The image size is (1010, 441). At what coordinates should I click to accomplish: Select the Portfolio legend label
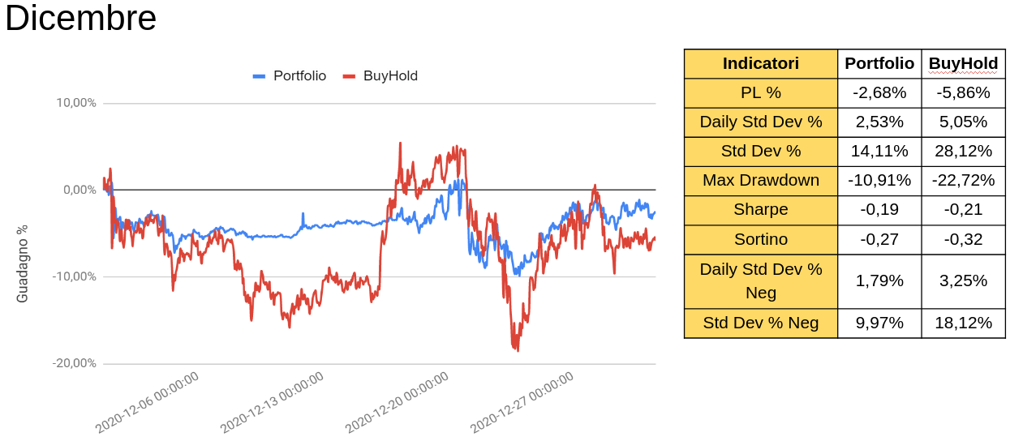click(x=299, y=76)
